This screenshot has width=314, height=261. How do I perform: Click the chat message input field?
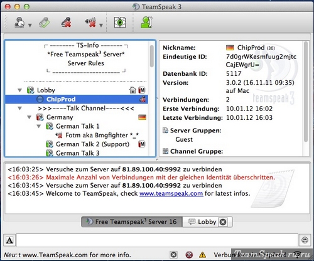[157, 240]
